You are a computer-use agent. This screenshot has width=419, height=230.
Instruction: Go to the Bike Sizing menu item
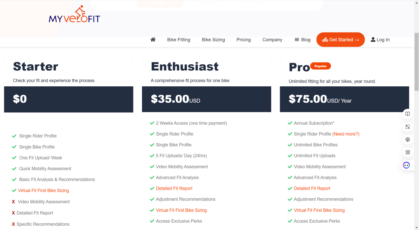pos(213,39)
